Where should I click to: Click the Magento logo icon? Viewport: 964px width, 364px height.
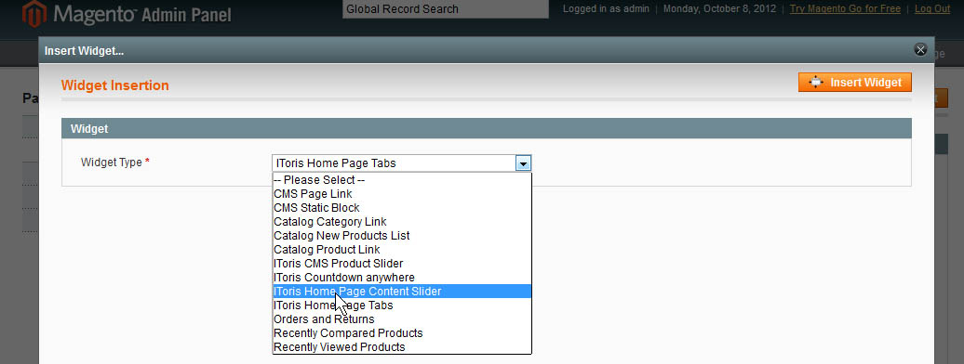pyautogui.click(x=34, y=14)
